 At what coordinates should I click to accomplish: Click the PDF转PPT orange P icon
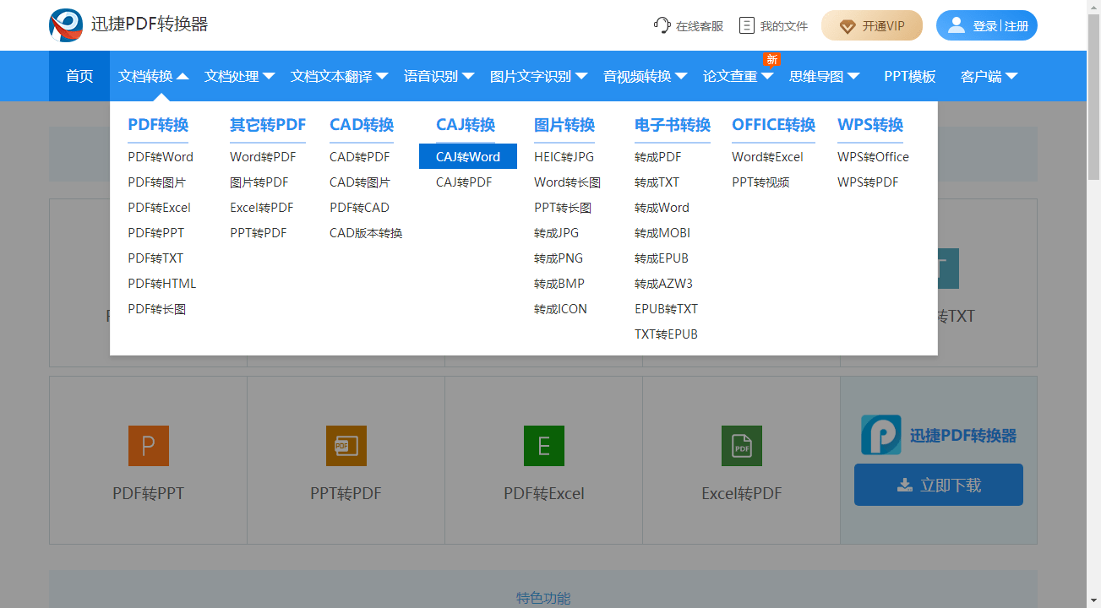(x=148, y=445)
